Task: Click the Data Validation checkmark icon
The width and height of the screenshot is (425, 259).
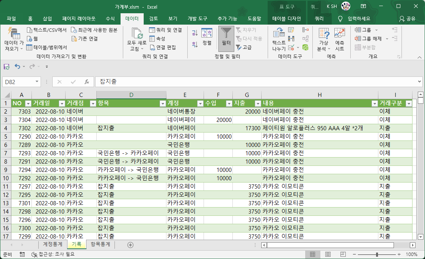Action: (x=291, y=47)
